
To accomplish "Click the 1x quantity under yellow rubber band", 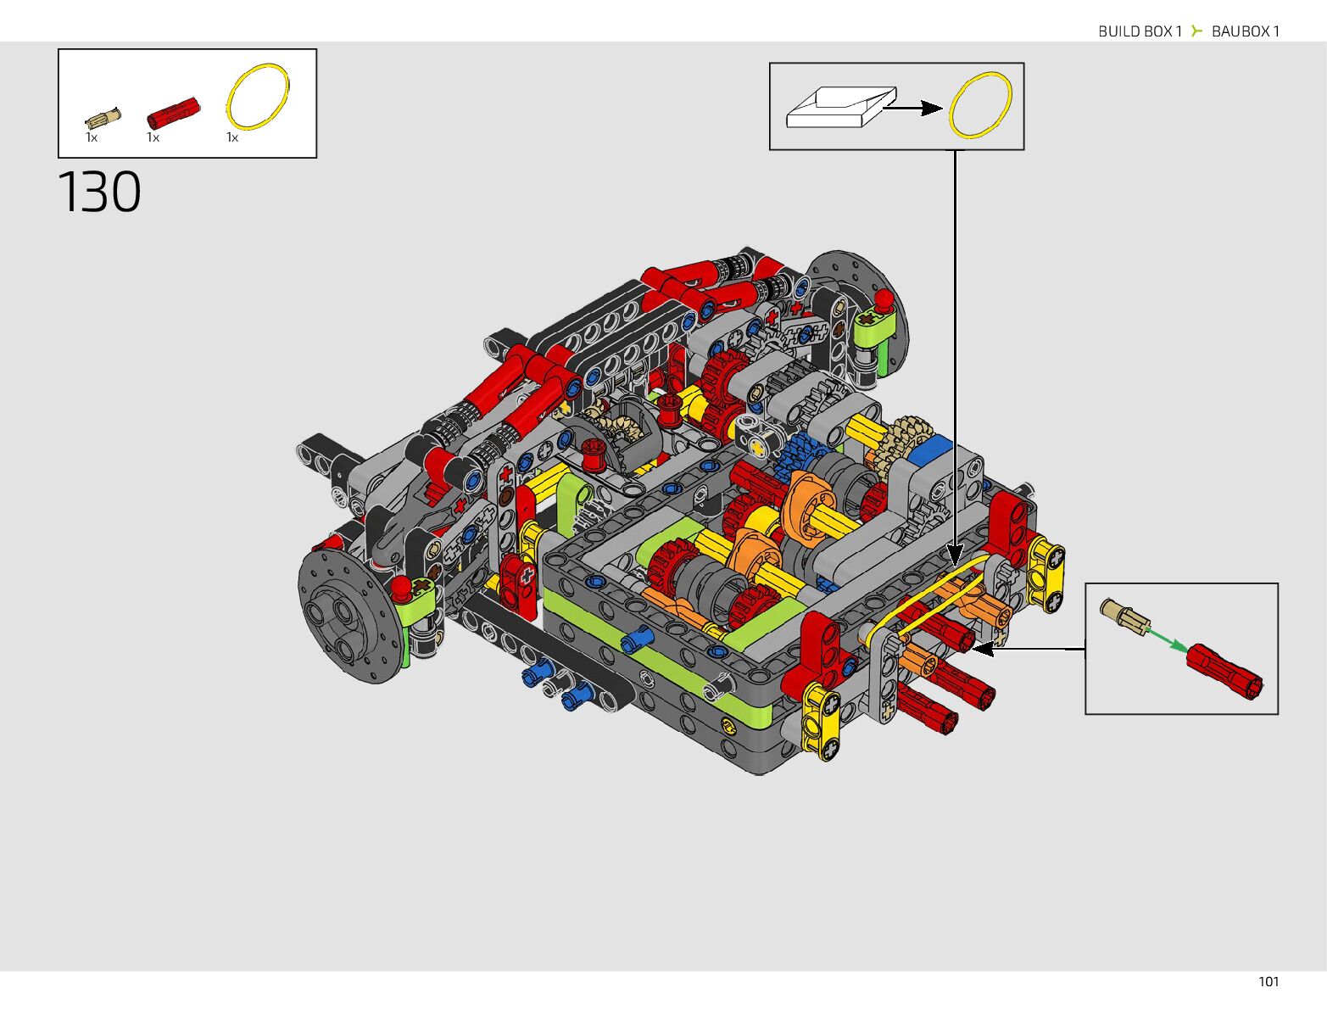I will [232, 137].
